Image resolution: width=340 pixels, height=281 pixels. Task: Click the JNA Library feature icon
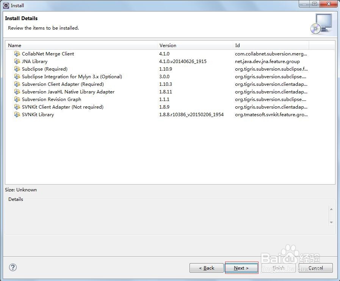(x=17, y=61)
